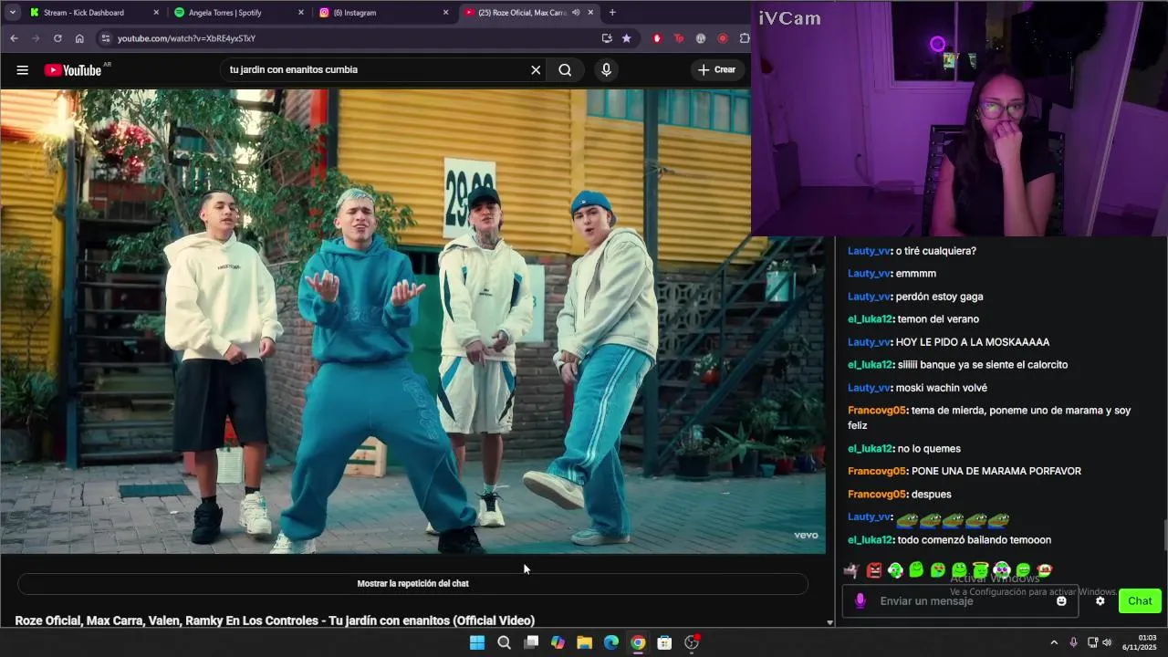Open Microsoft Store from taskbar
Image resolution: width=1168 pixels, height=657 pixels.
coord(664,642)
